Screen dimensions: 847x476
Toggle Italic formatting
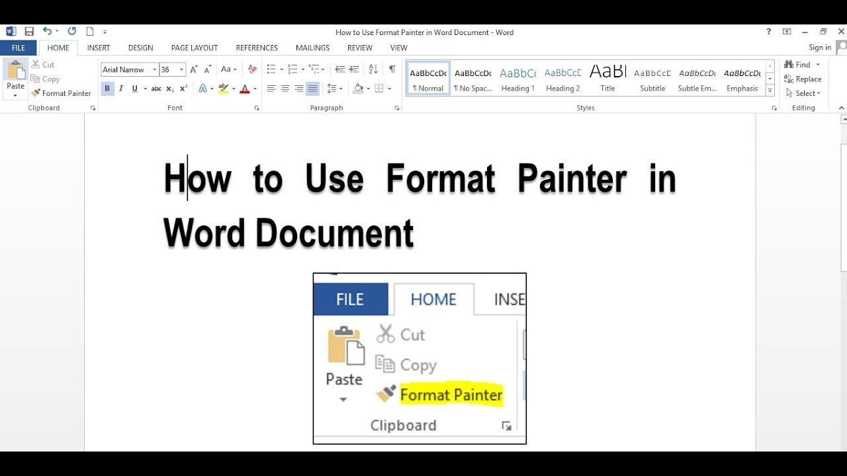pyautogui.click(x=121, y=89)
